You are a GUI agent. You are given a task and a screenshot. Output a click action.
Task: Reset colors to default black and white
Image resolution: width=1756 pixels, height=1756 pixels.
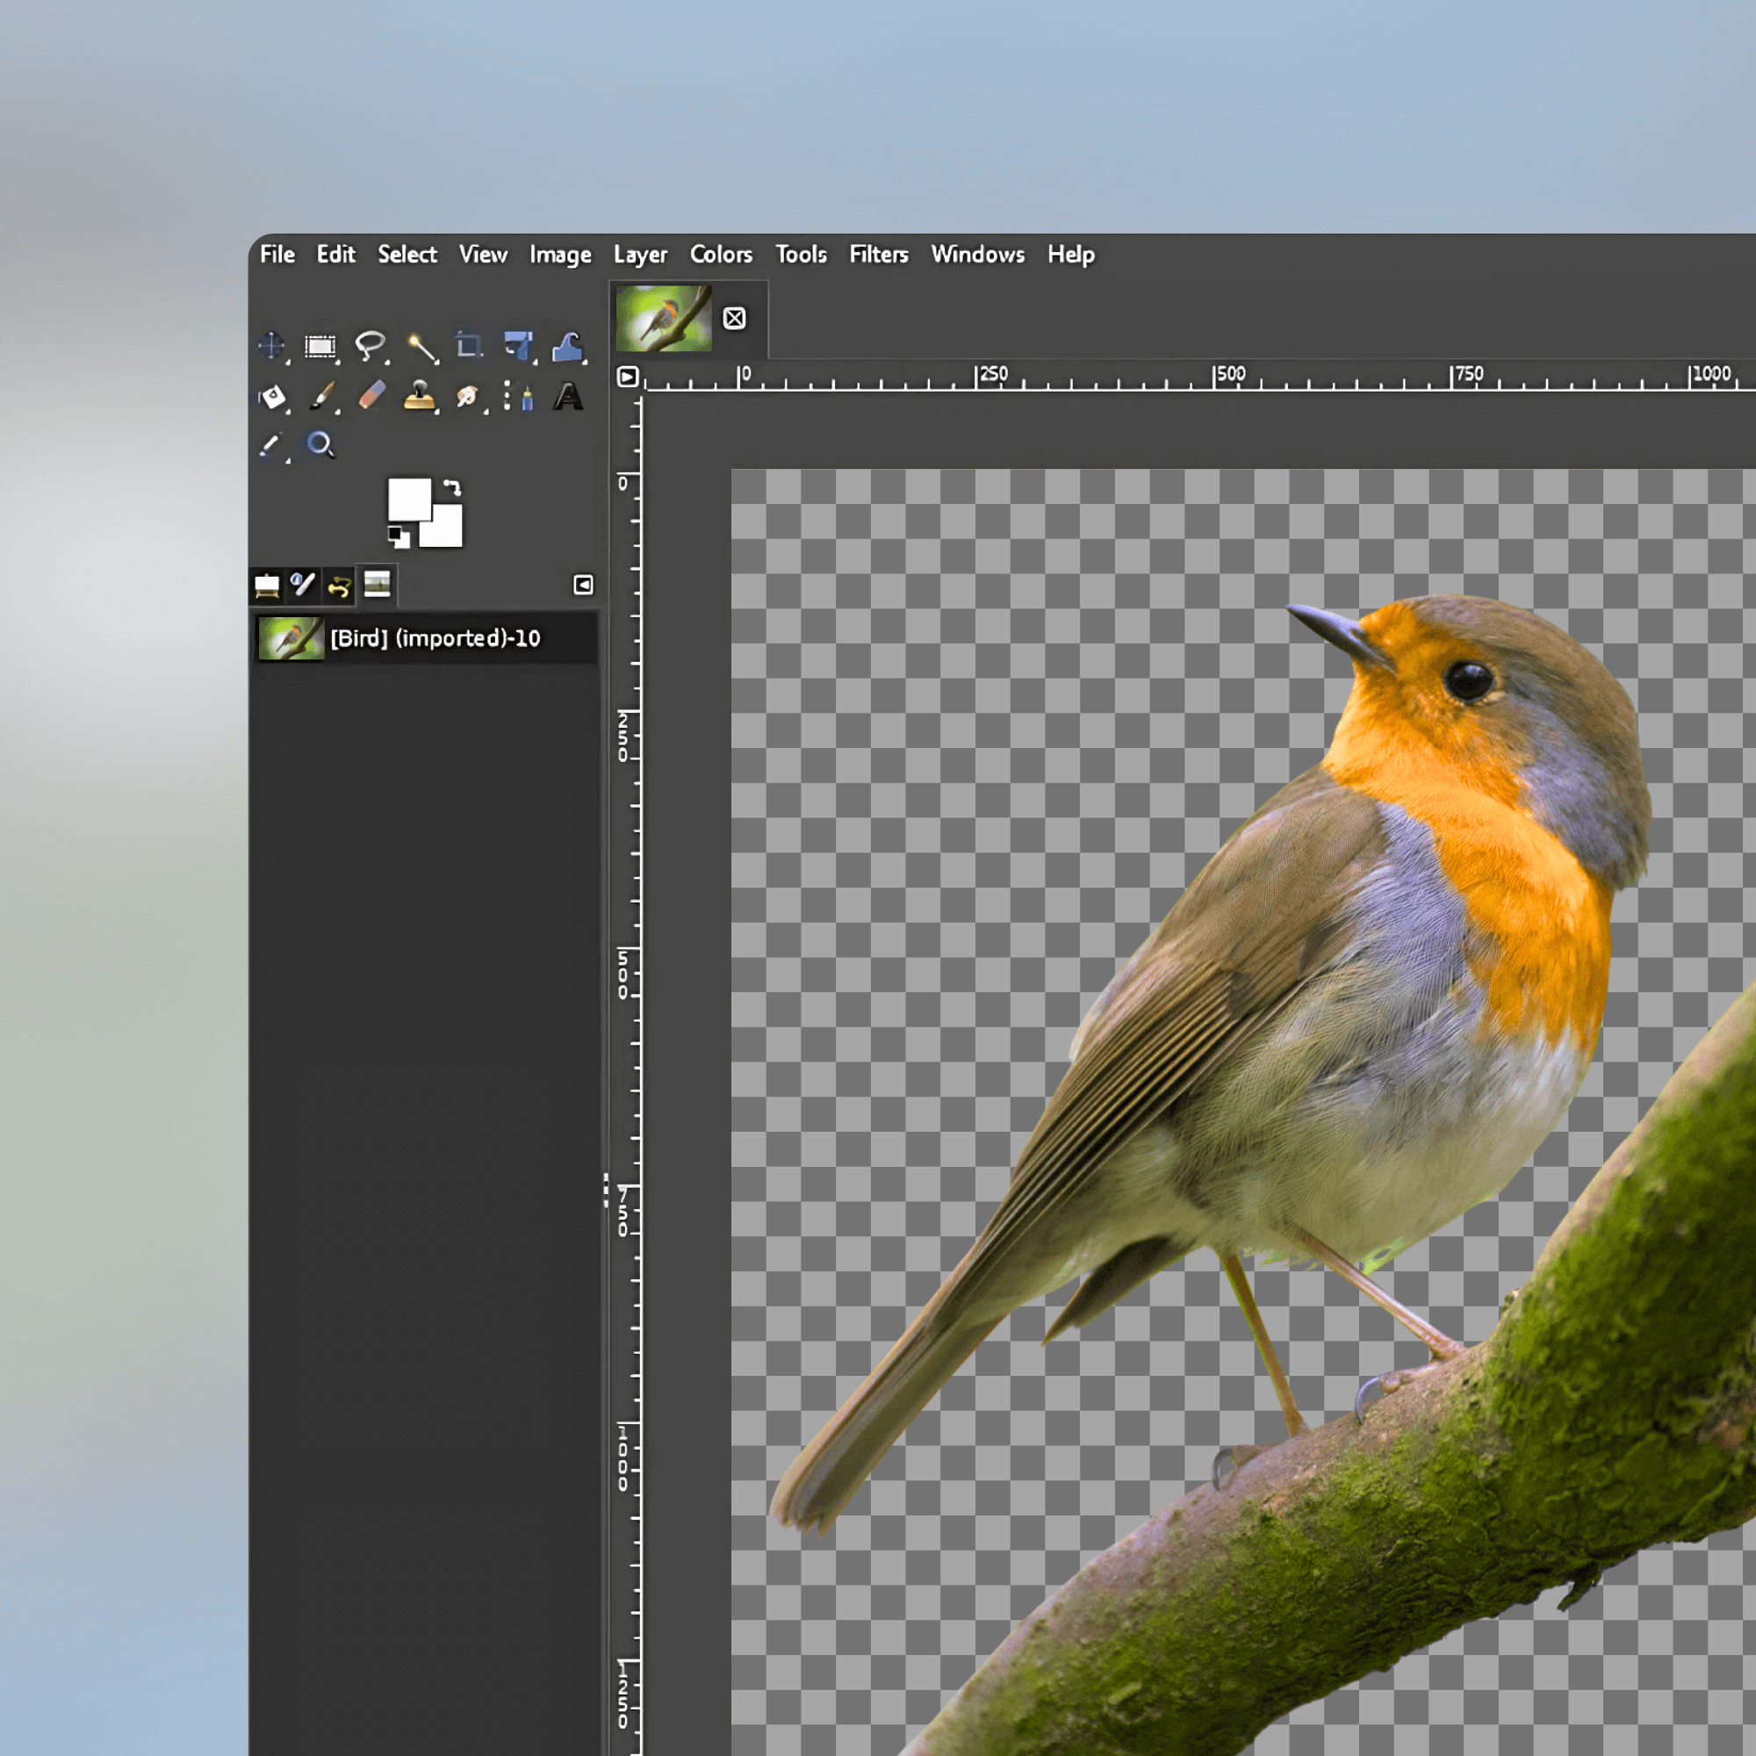click(398, 536)
